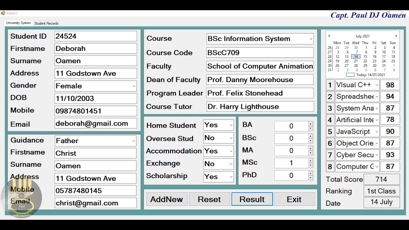
Task: Click the AddNew button
Action: coord(167,199)
